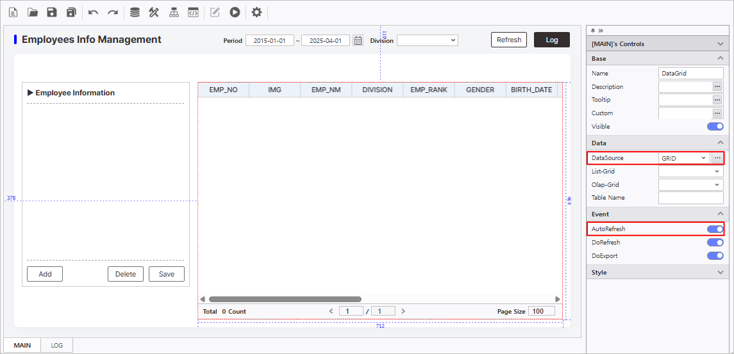Click the current page number field
The height and width of the screenshot is (354, 734).
(351, 311)
